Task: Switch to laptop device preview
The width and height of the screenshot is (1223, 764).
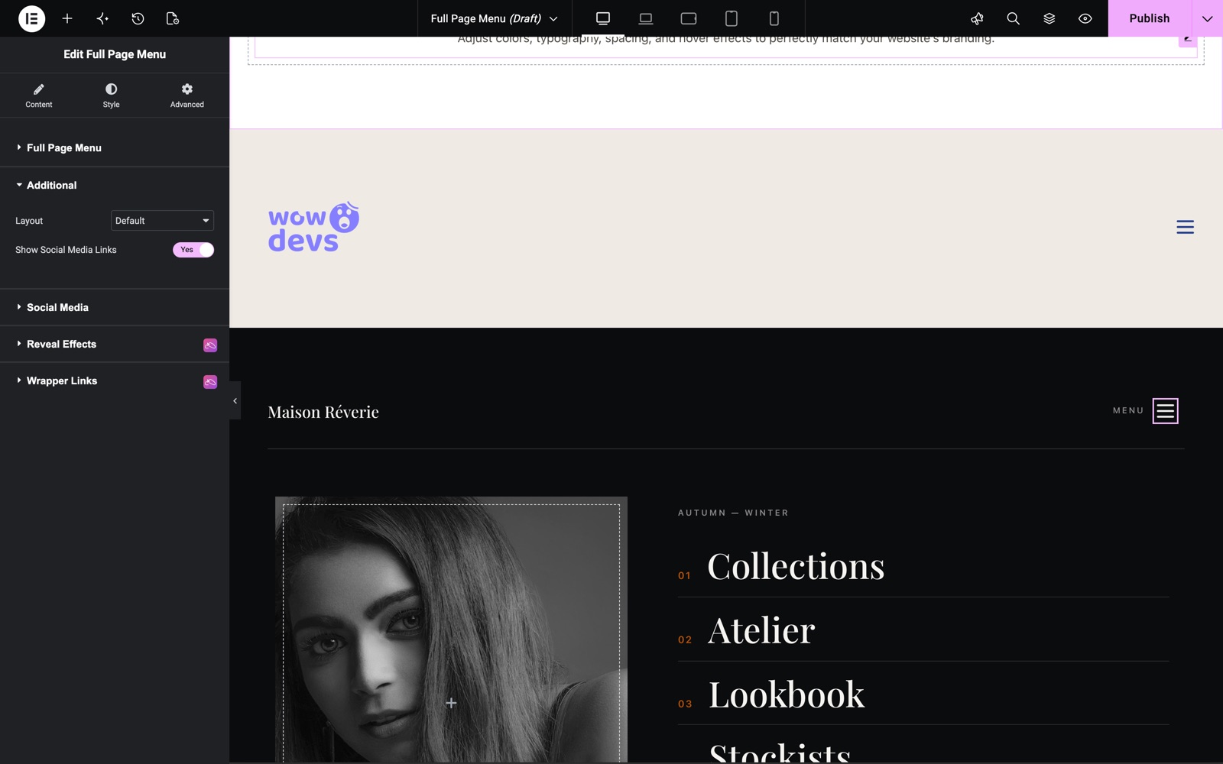Action: point(646,18)
